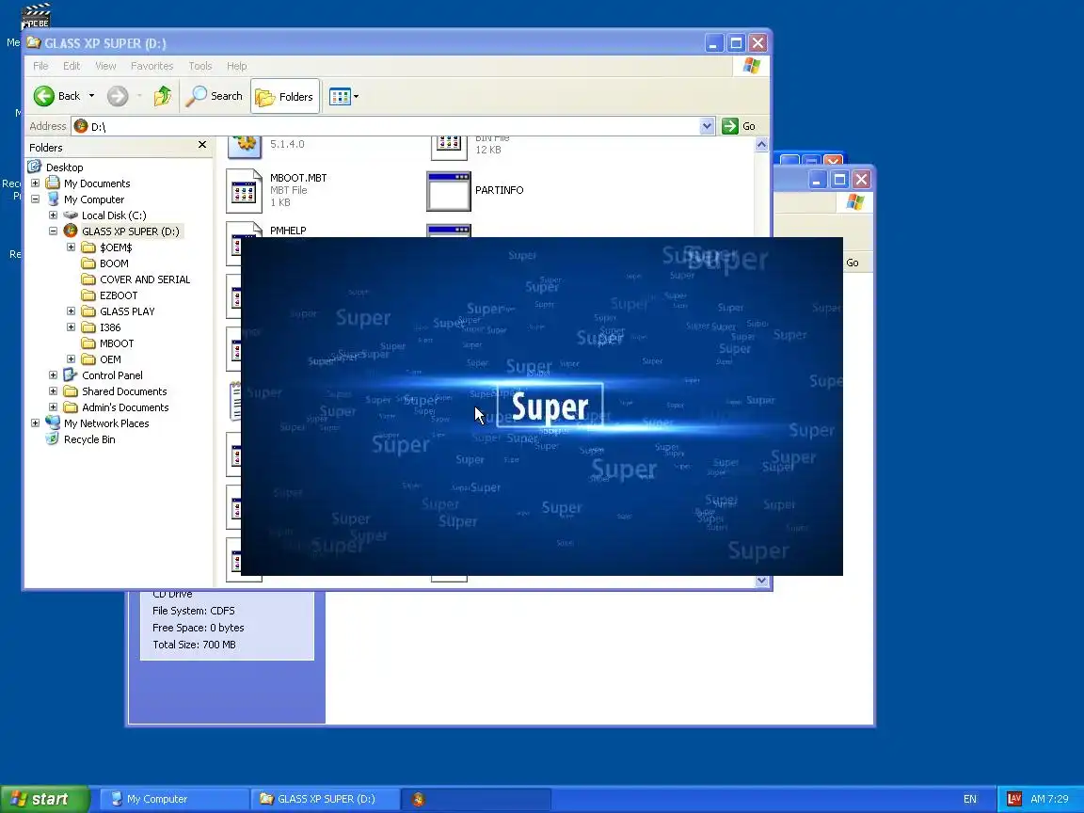
Task: Open the Edit menu
Action: [x=72, y=66]
